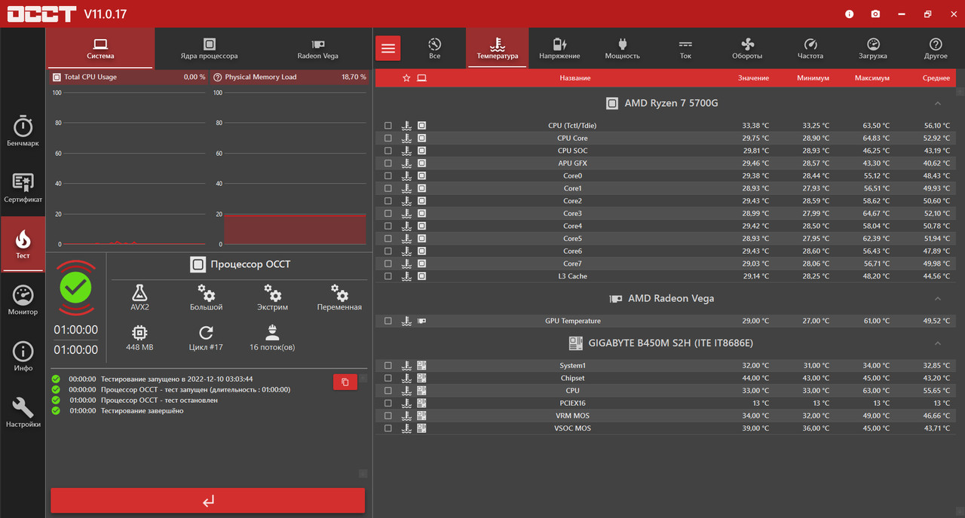Click the Цикл #17 refresh icon
965x518 pixels.
[206, 333]
